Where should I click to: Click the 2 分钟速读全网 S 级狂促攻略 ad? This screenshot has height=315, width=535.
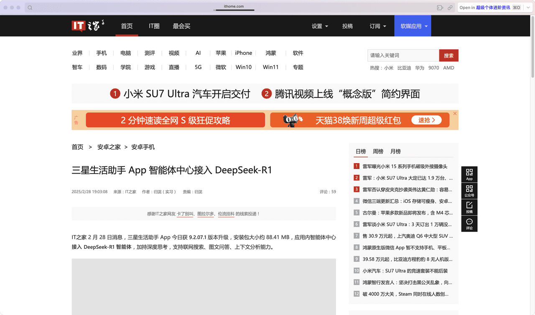176,120
